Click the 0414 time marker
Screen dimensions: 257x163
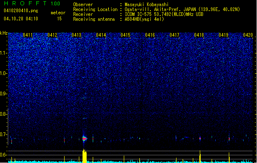pos(101,35)
